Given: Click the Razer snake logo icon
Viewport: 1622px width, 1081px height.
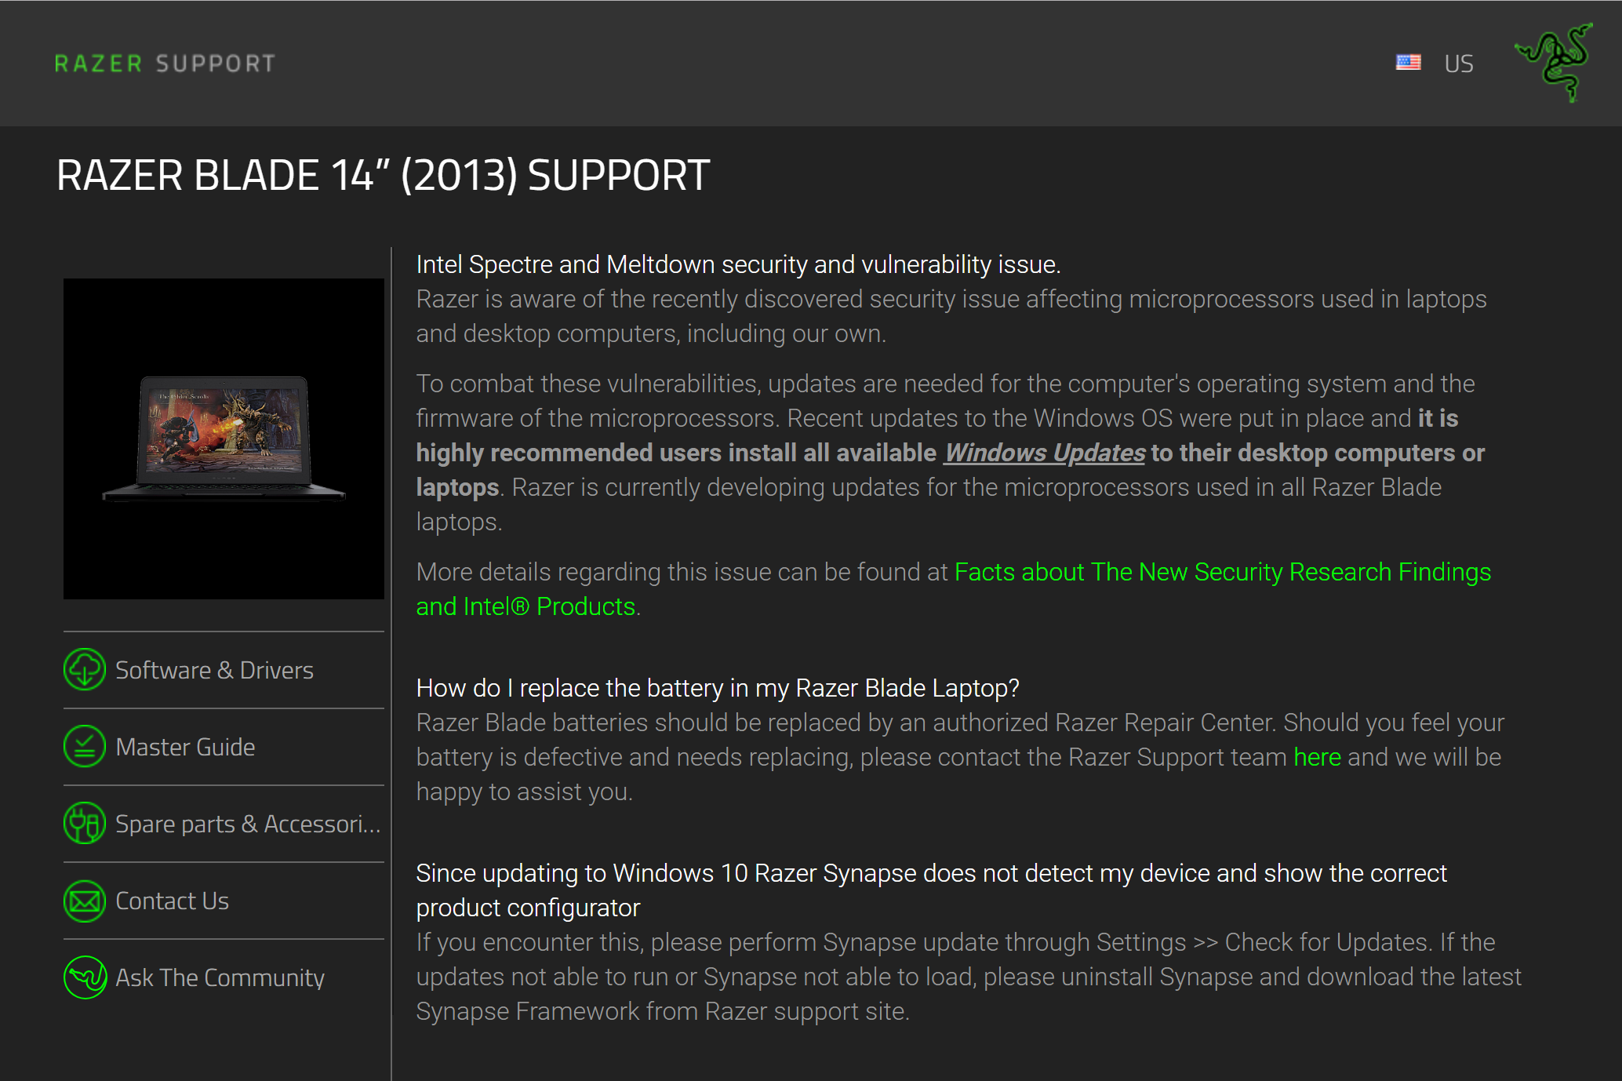Looking at the screenshot, I should point(1554,63).
